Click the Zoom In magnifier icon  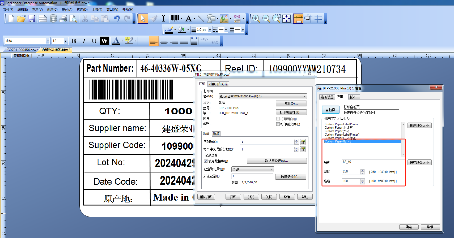[256, 19]
